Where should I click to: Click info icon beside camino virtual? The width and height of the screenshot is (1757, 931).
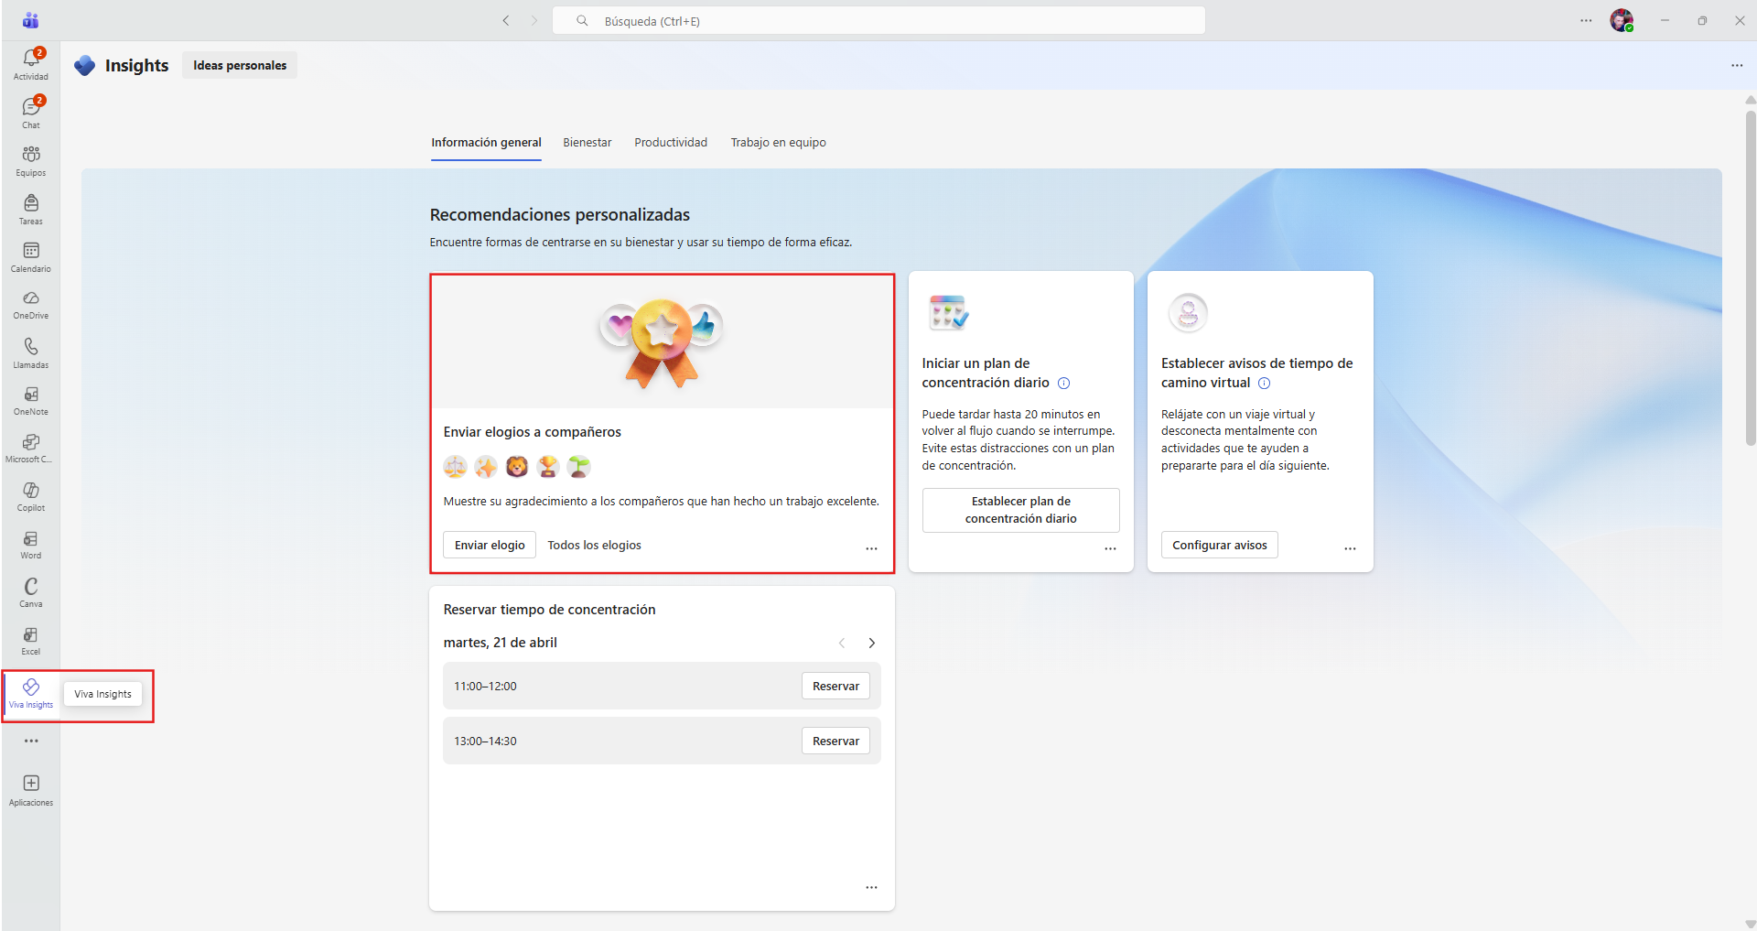point(1264,384)
